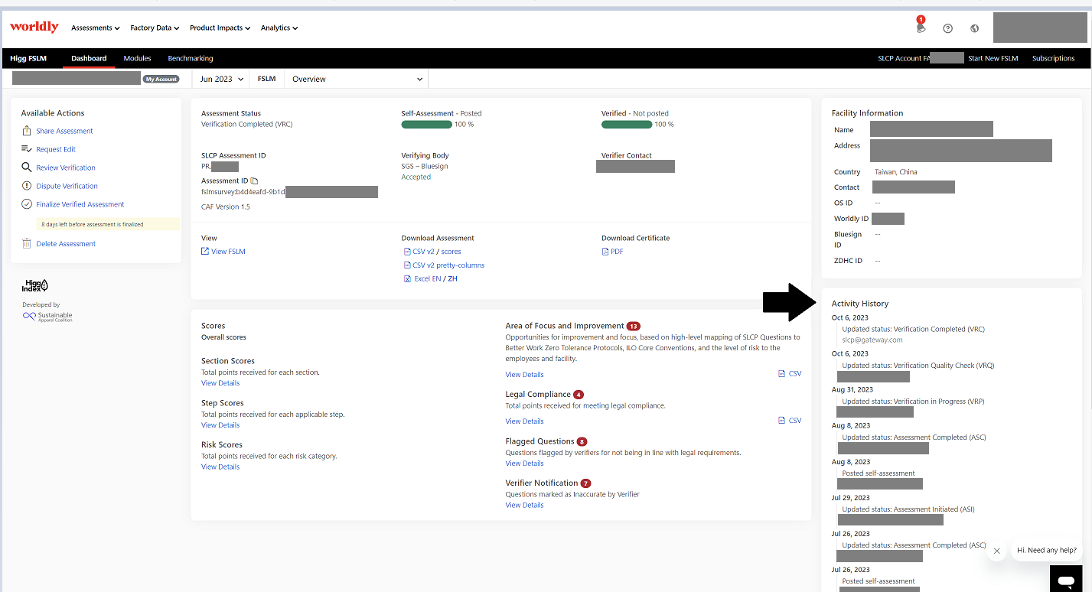Open the View FSLM link

[228, 251]
